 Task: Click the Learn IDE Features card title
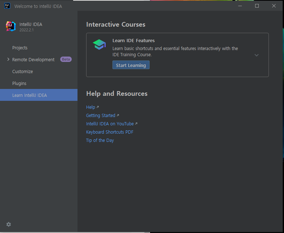(133, 41)
